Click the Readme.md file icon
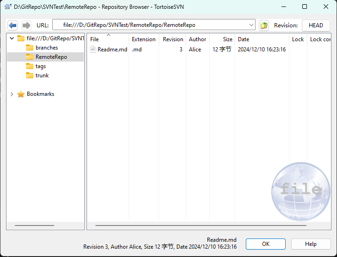Screen dimensions: 337x257 point(93,50)
